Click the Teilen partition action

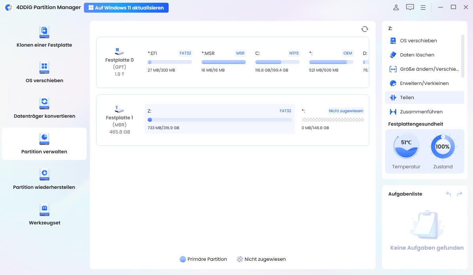[x=407, y=98]
